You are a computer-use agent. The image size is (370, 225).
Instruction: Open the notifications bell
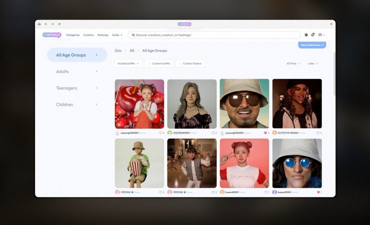coord(313,35)
